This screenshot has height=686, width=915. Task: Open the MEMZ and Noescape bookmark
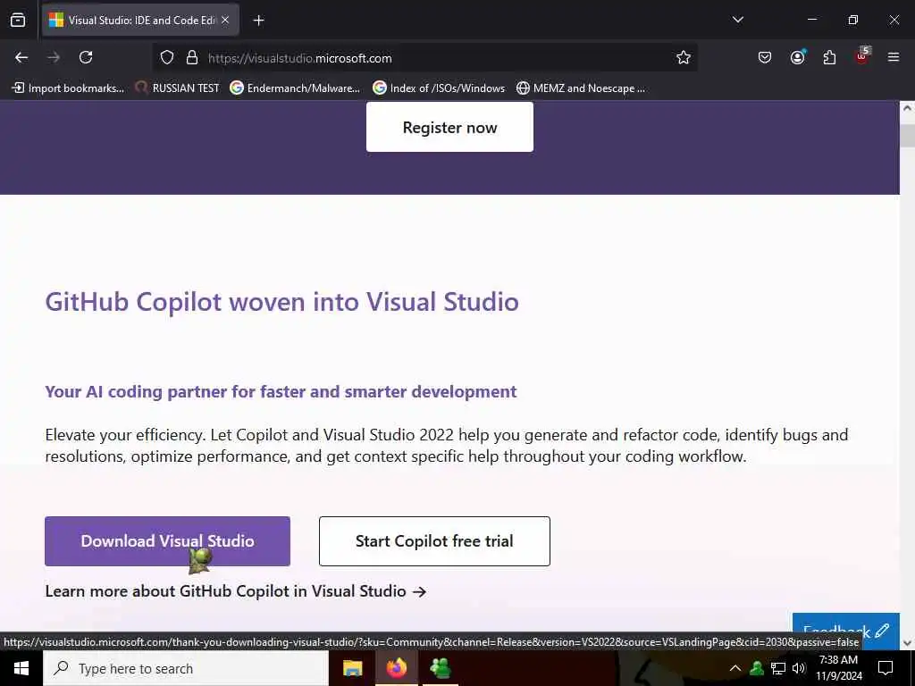[x=581, y=88]
